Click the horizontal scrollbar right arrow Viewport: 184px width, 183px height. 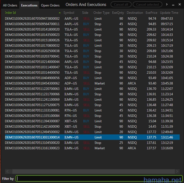tap(177, 171)
